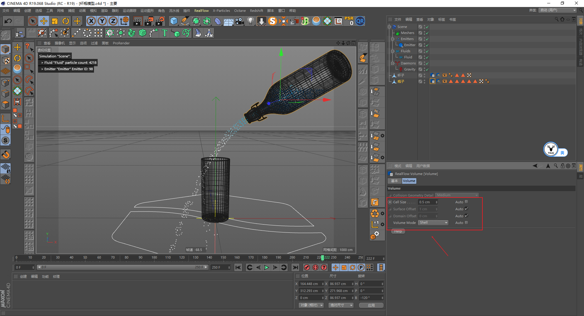584x316 pixels.
Task: Open the RealFlow menu
Action: (201, 11)
